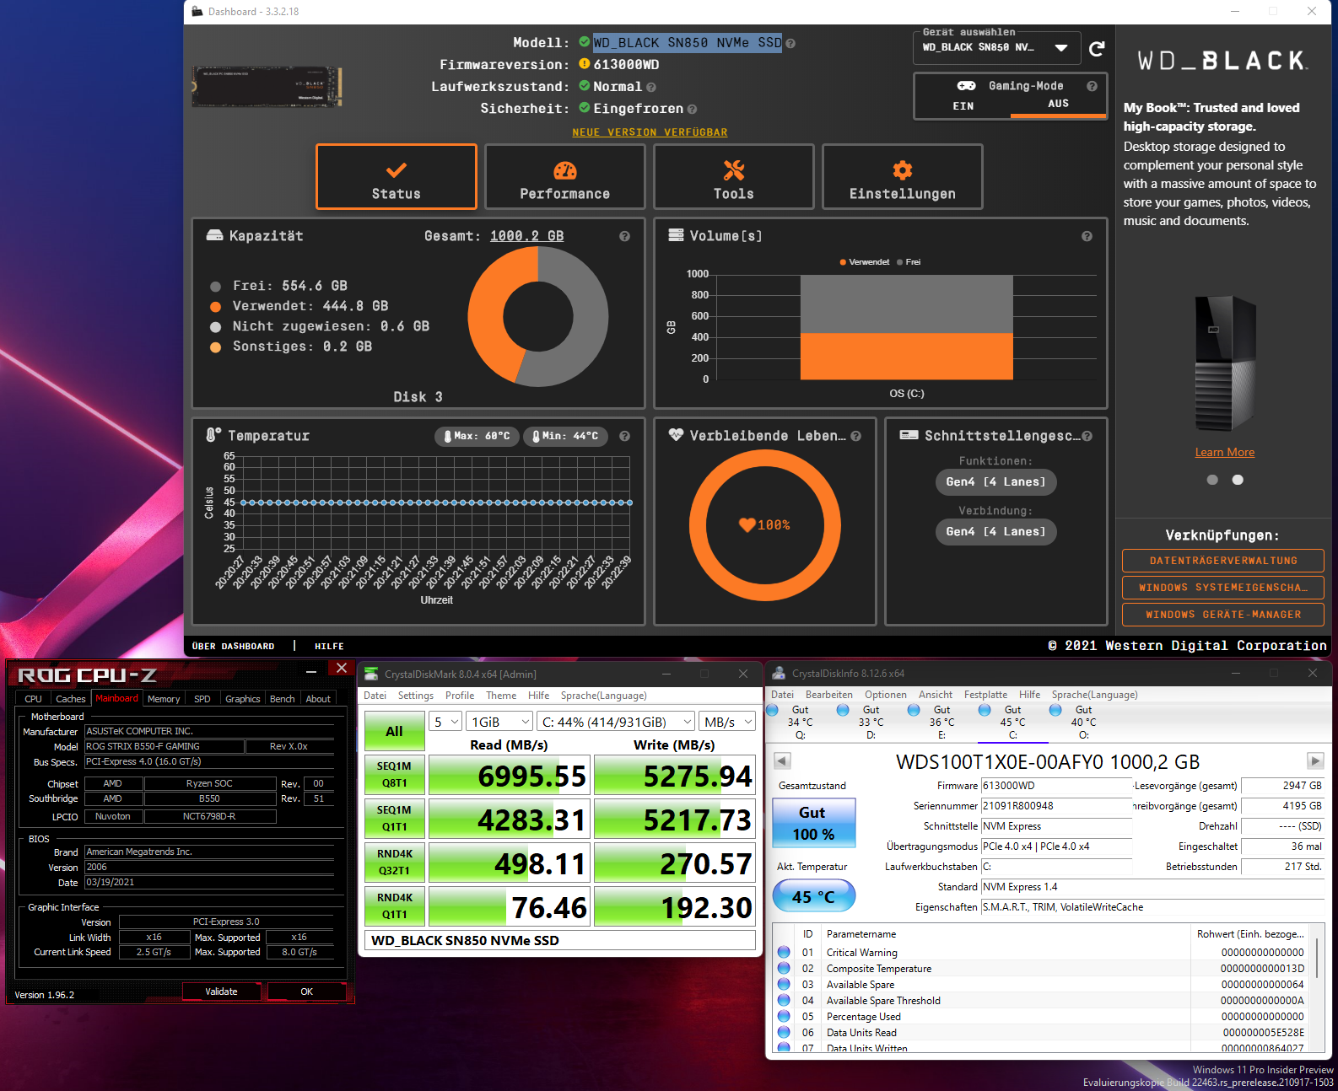
Task: Open the Einstellungen tab in Dashboard
Action: click(903, 176)
